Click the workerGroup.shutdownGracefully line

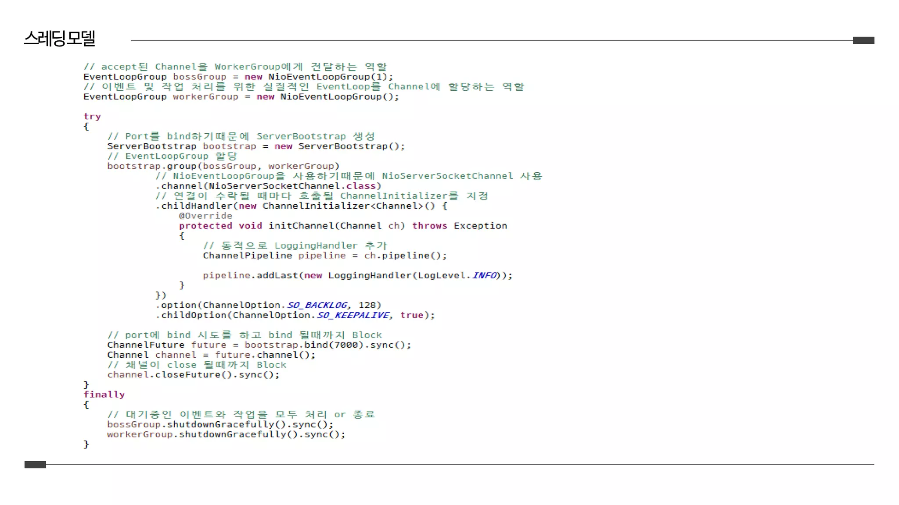[x=226, y=434]
